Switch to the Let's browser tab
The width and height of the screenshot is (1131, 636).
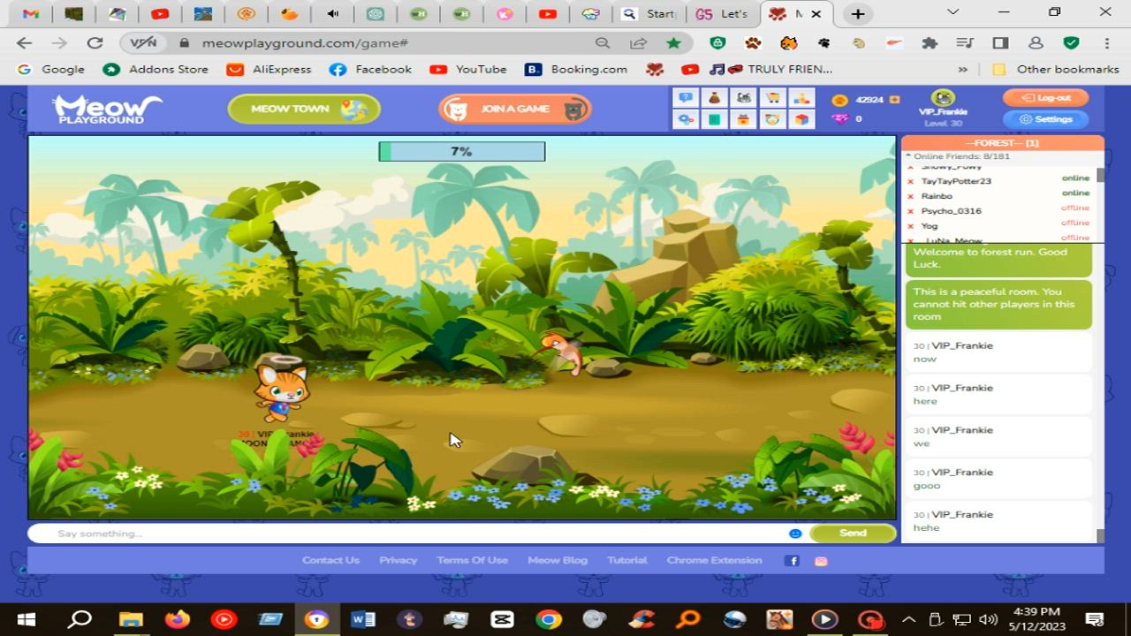(723, 13)
